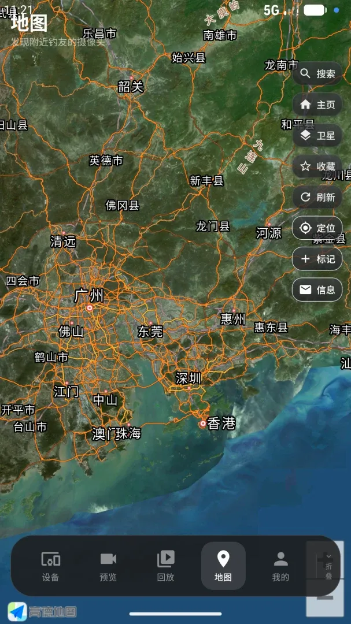Tap the 始兴县 label on map
This screenshot has height=624, width=351.
point(189,58)
